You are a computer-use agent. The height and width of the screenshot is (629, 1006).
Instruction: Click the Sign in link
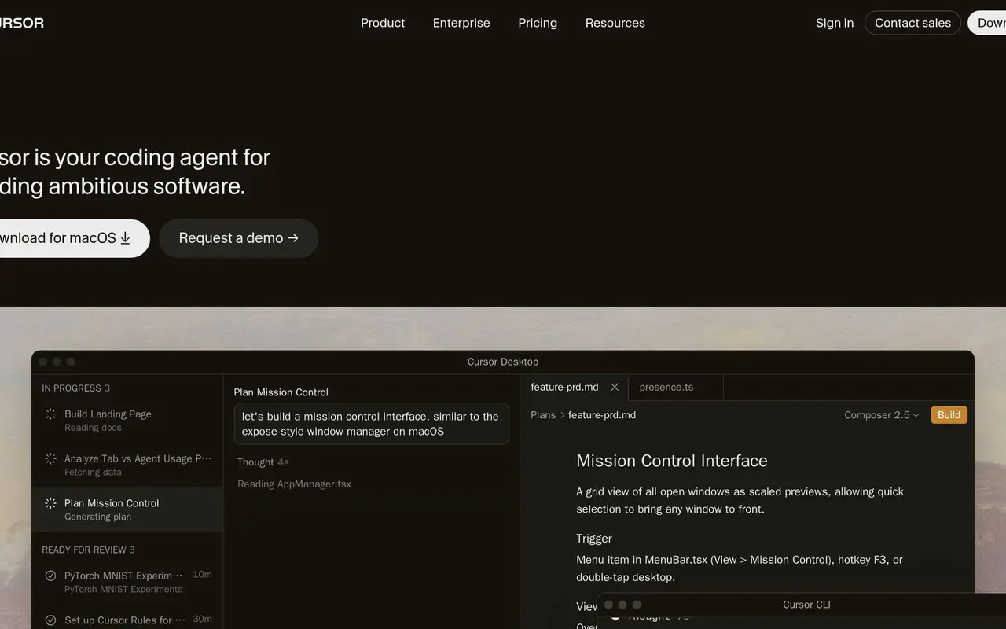pyautogui.click(x=835, y=23)
